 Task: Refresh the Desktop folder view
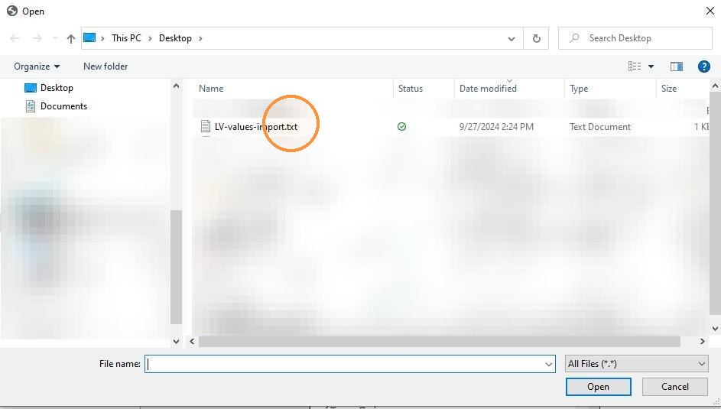pos(536,38)
